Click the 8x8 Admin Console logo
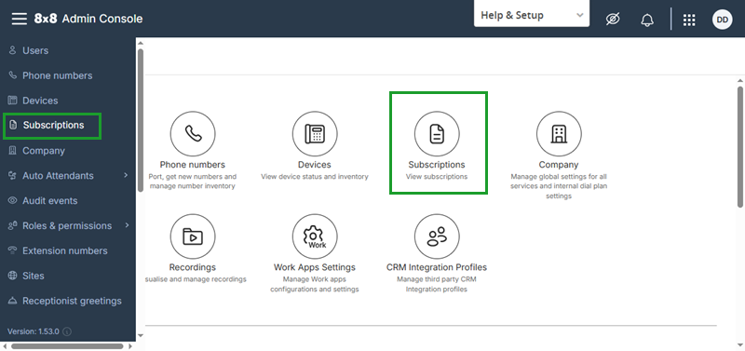 [x=88, y=19]
